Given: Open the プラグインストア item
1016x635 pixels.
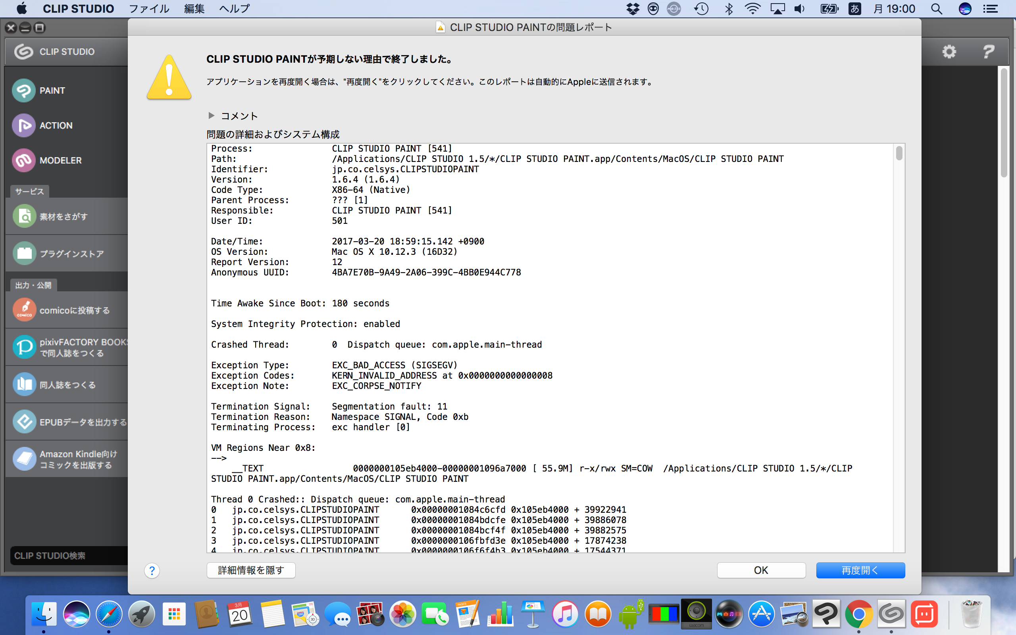Looking at the screenshot, I should (x=24, y=253).
